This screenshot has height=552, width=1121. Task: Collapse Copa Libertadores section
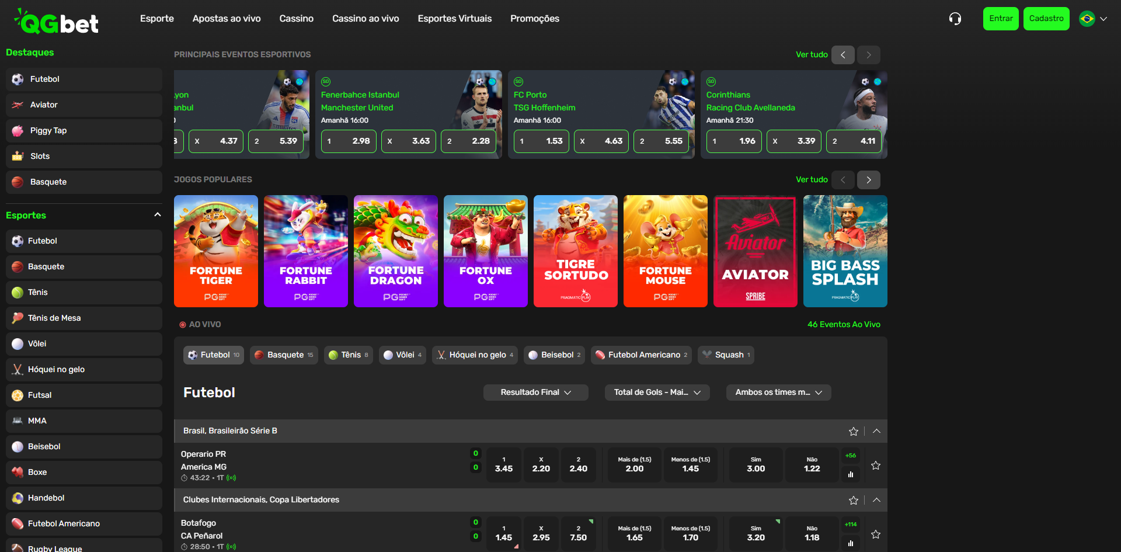point(876,500)
